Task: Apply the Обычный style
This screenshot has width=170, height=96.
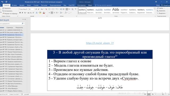Action: click(x=82, y=11)
